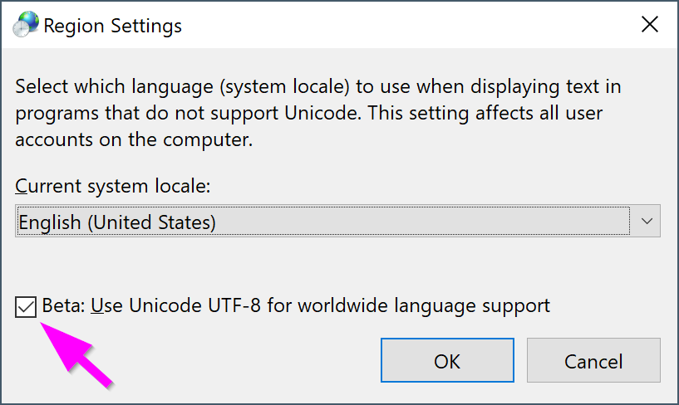This screenshot has width=679, height=405.
Task: Open the English (United States) combo box
Action: (337, 221)
